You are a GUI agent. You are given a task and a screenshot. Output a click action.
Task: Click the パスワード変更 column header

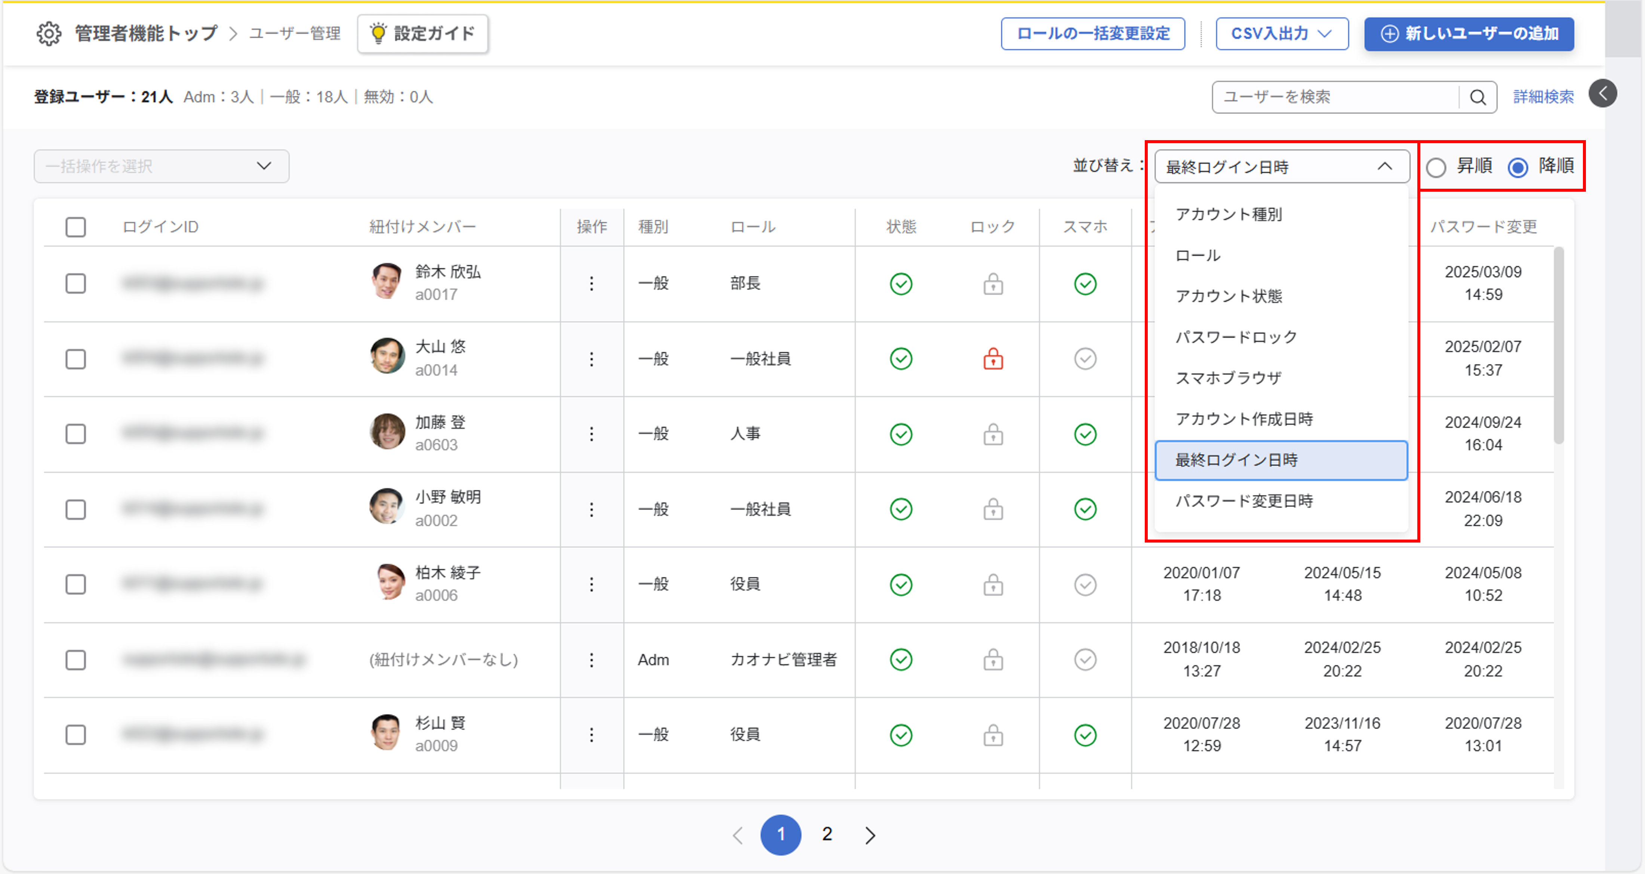[1483, 227]
